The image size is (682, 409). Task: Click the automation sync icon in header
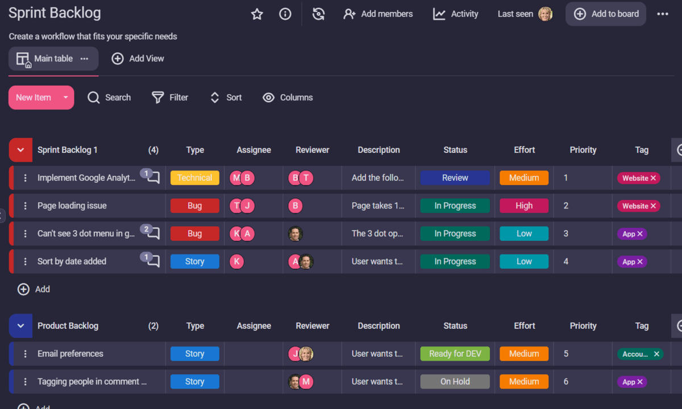tap(319, 14)
